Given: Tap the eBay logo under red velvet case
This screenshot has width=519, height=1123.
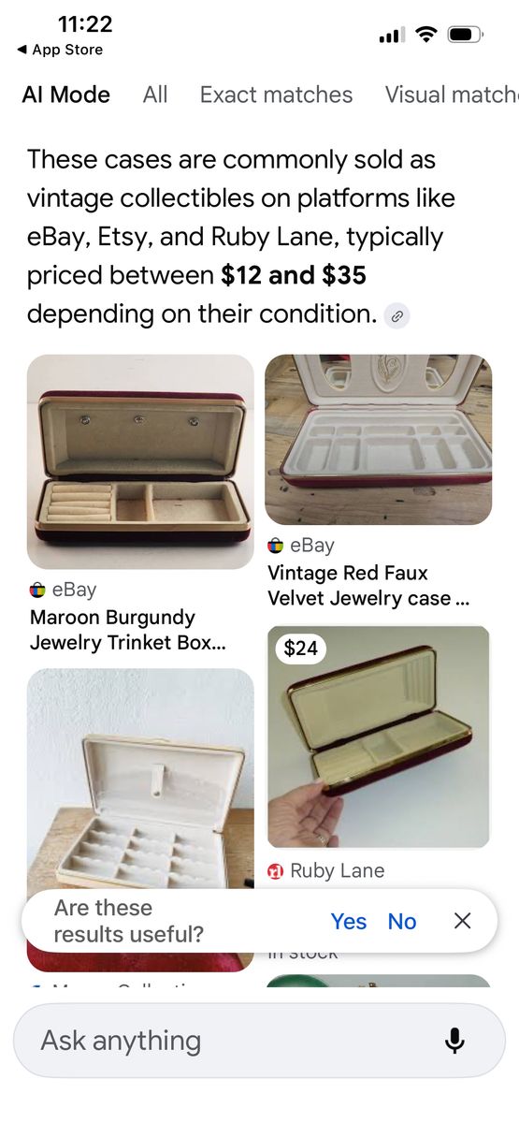Looking at the screenshot, I should [275, 546].
